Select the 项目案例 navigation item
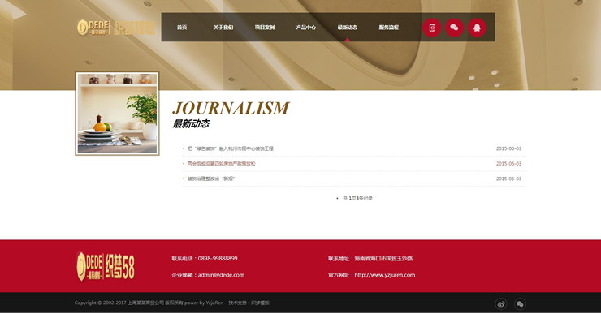 (265, 28)
